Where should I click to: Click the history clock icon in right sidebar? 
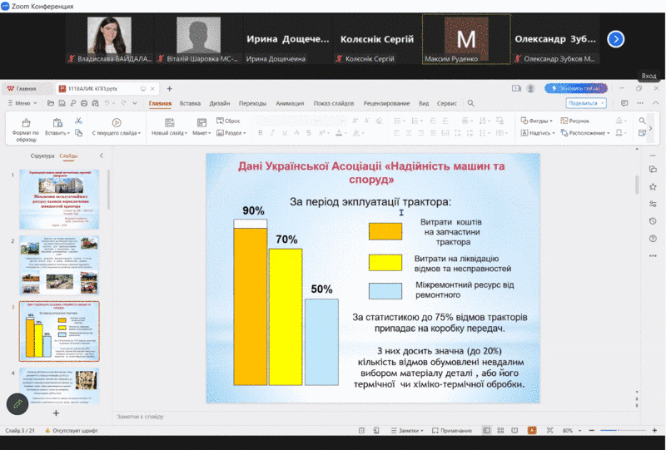[653, 221]
